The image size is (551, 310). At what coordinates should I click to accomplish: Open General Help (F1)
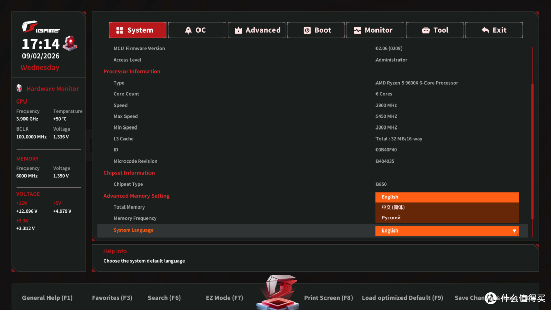point(47,298)
